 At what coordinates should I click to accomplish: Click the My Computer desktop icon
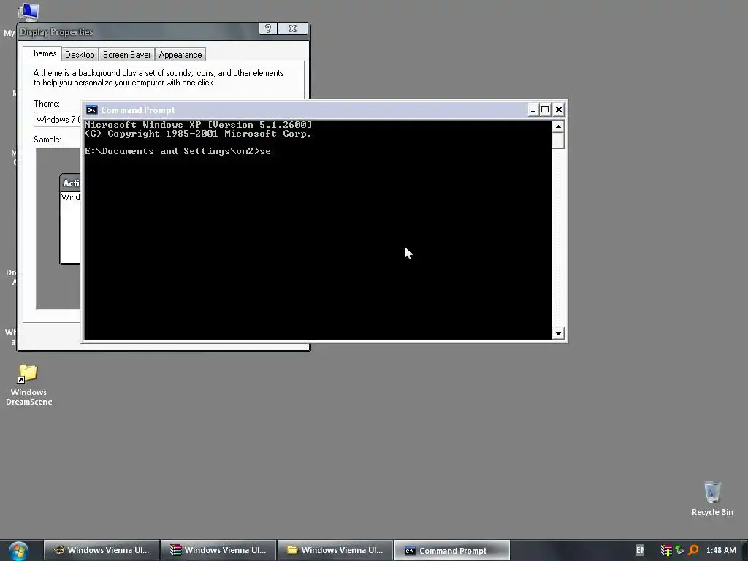pos(28,12)
